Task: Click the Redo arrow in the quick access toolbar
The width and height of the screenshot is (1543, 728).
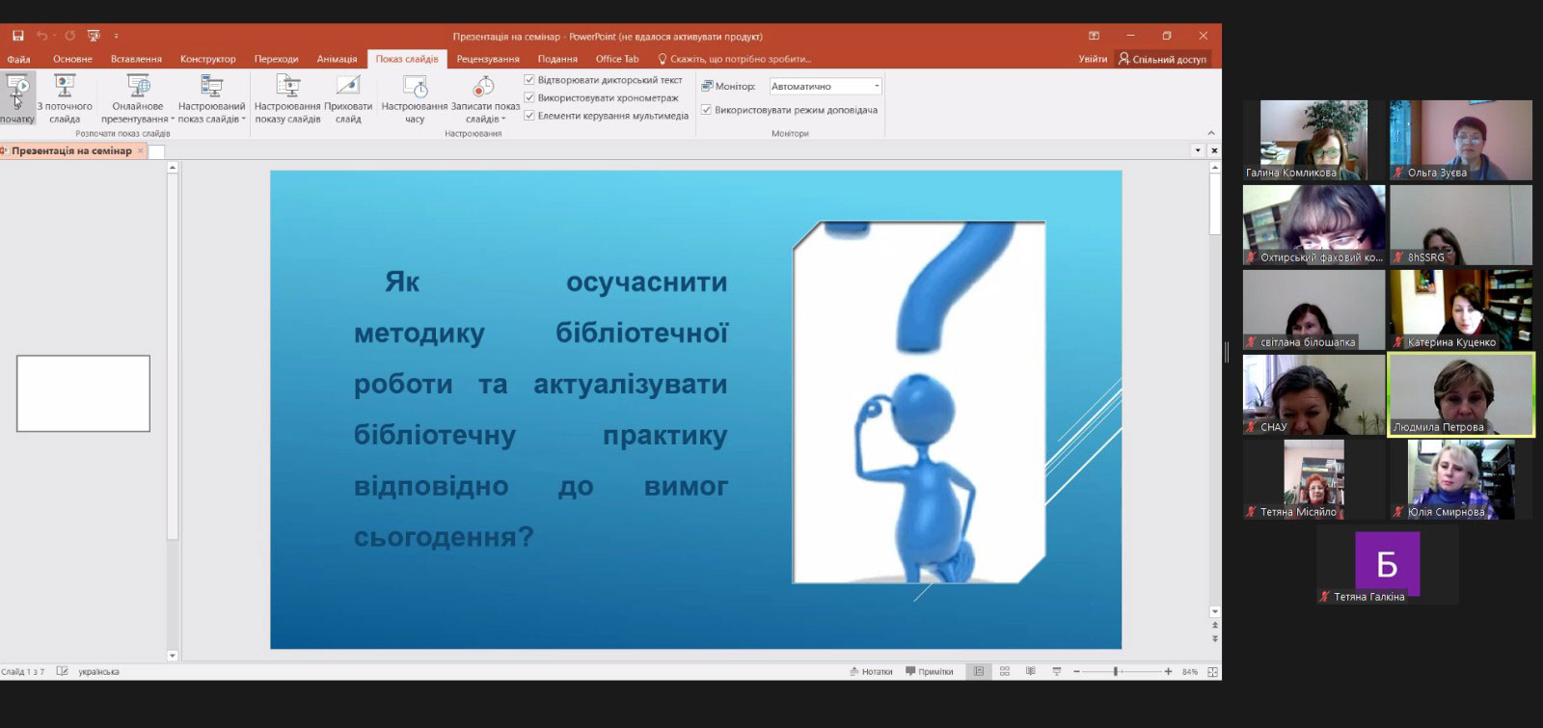Action: click(69, 36)
